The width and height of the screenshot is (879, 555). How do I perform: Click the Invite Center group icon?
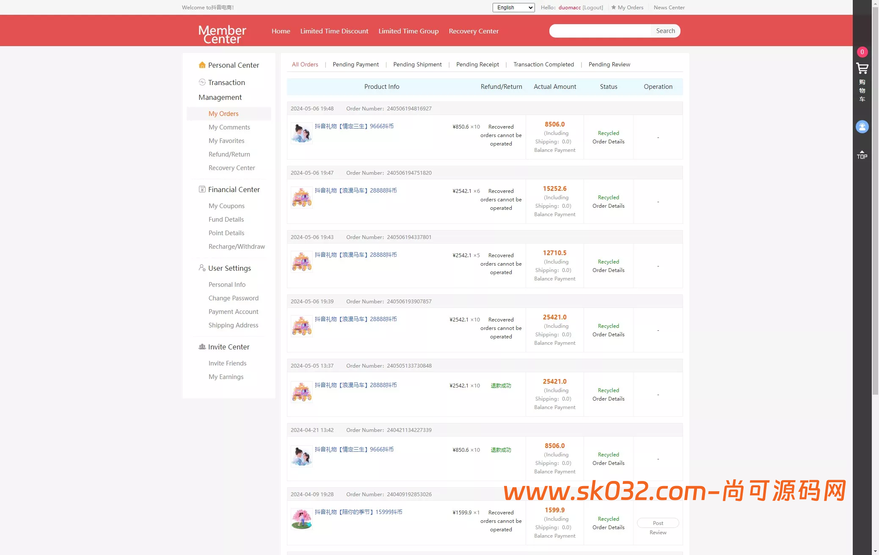tap(202, 347)
